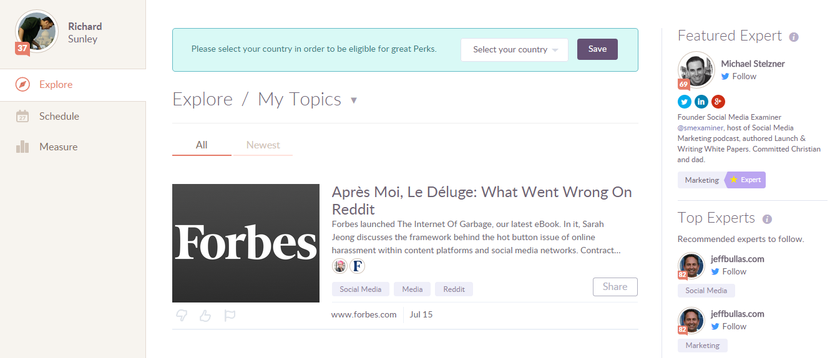Open the Explore compass icon

[x=22, y=84]
